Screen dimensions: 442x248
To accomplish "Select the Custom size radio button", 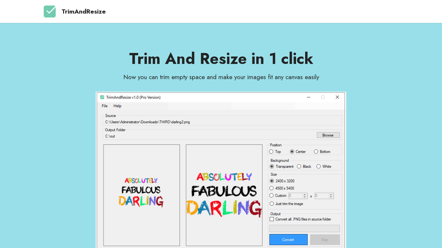I will click(272, 196).
